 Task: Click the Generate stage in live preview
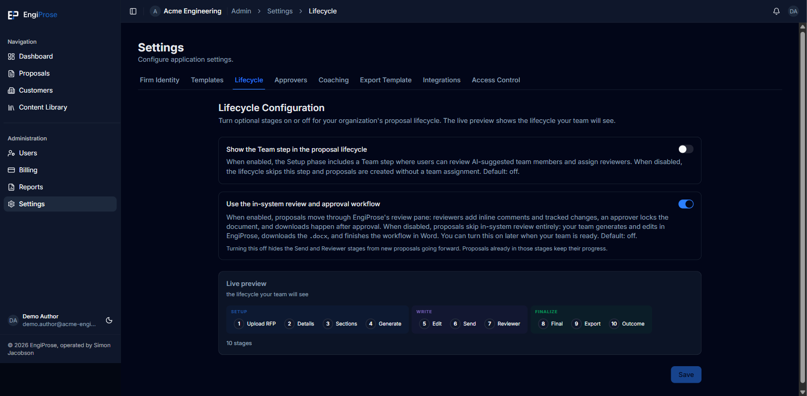tap(383, 324)
